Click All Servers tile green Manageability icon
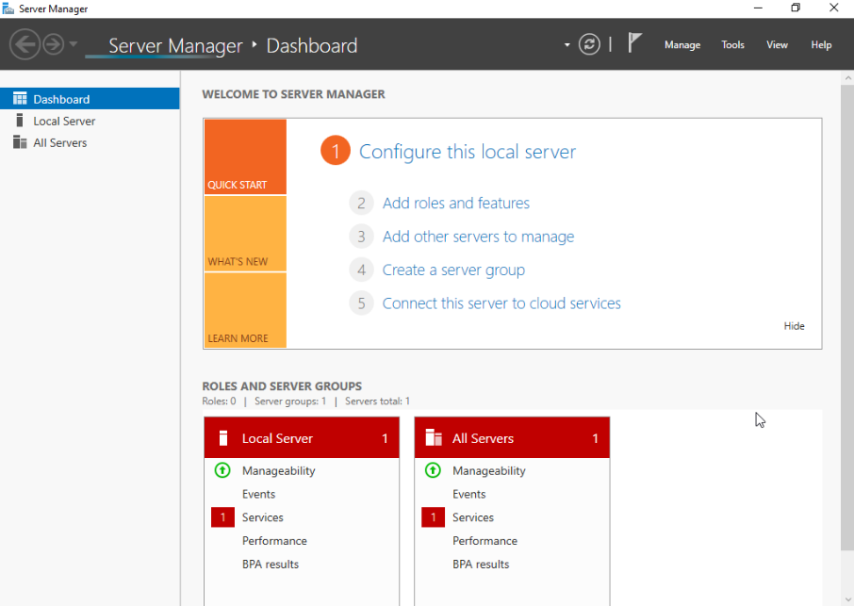854x606 pixels. (x=433, y=470)
